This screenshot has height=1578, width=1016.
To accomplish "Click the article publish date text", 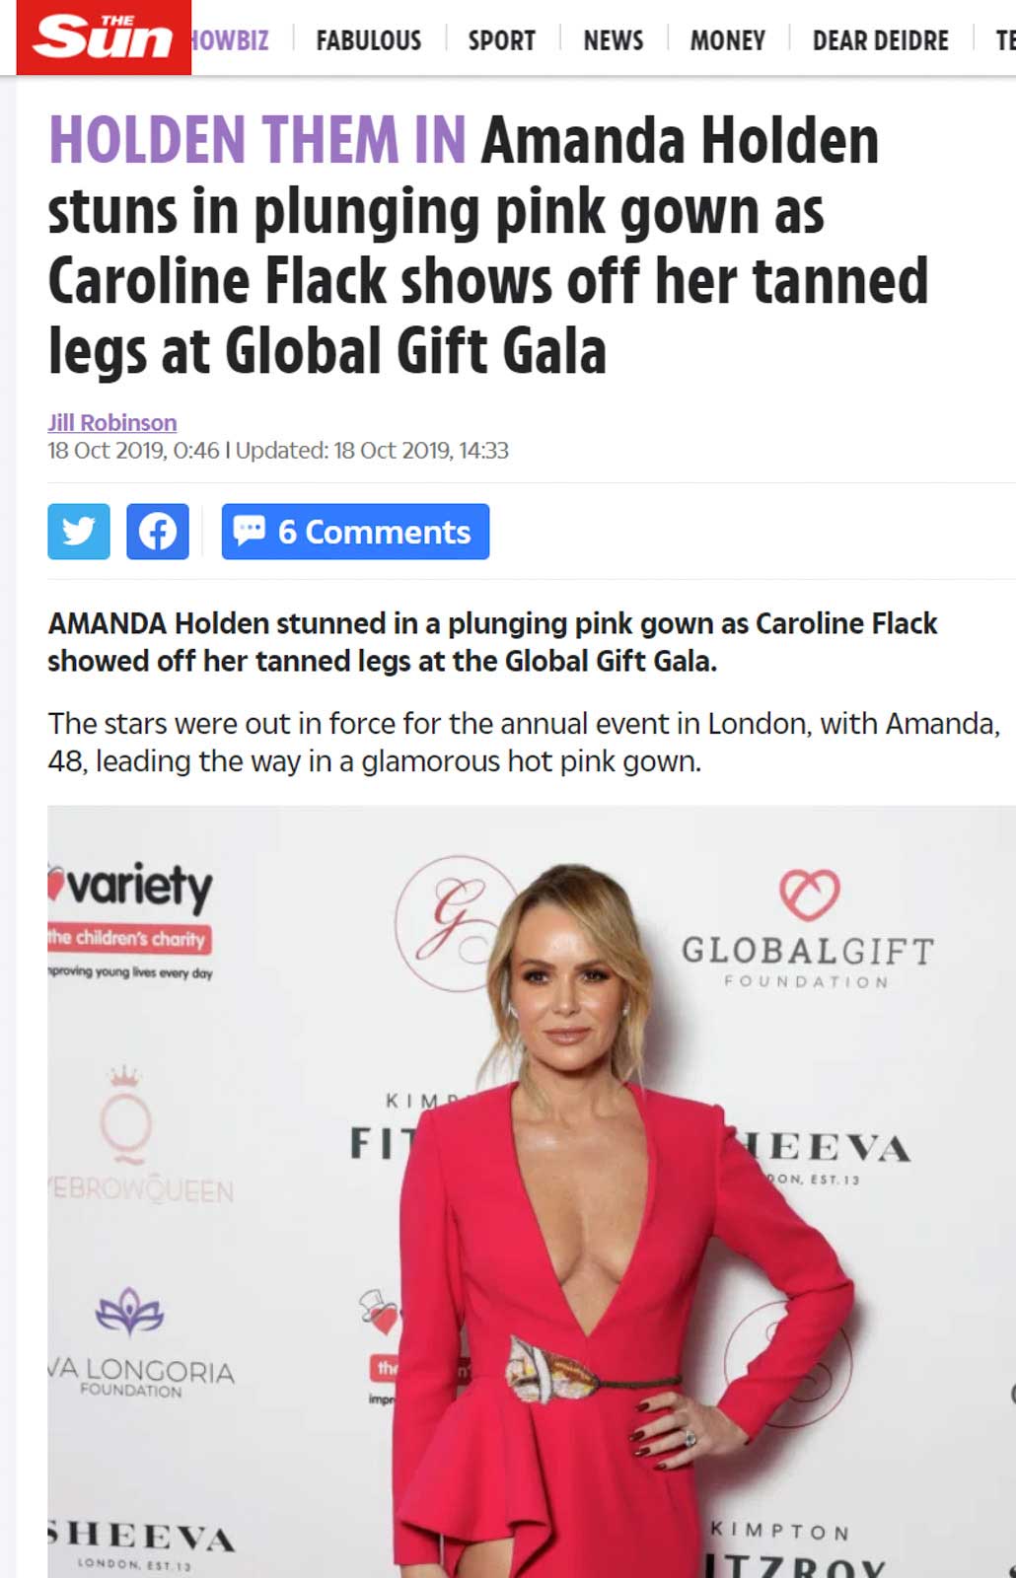I will pyautogui.click(x=133, y=451).
